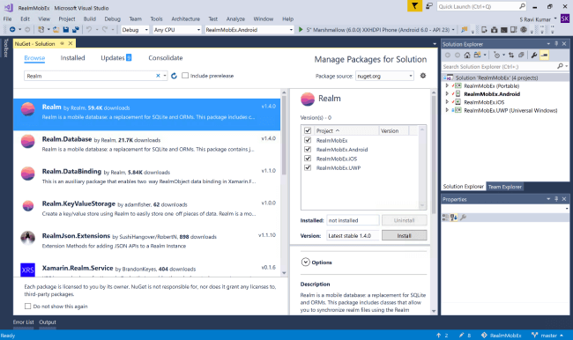573x340 pixels.
Task: Uncheck the RealmMobEx.UWP project checkbox
Action: [308, 167]
